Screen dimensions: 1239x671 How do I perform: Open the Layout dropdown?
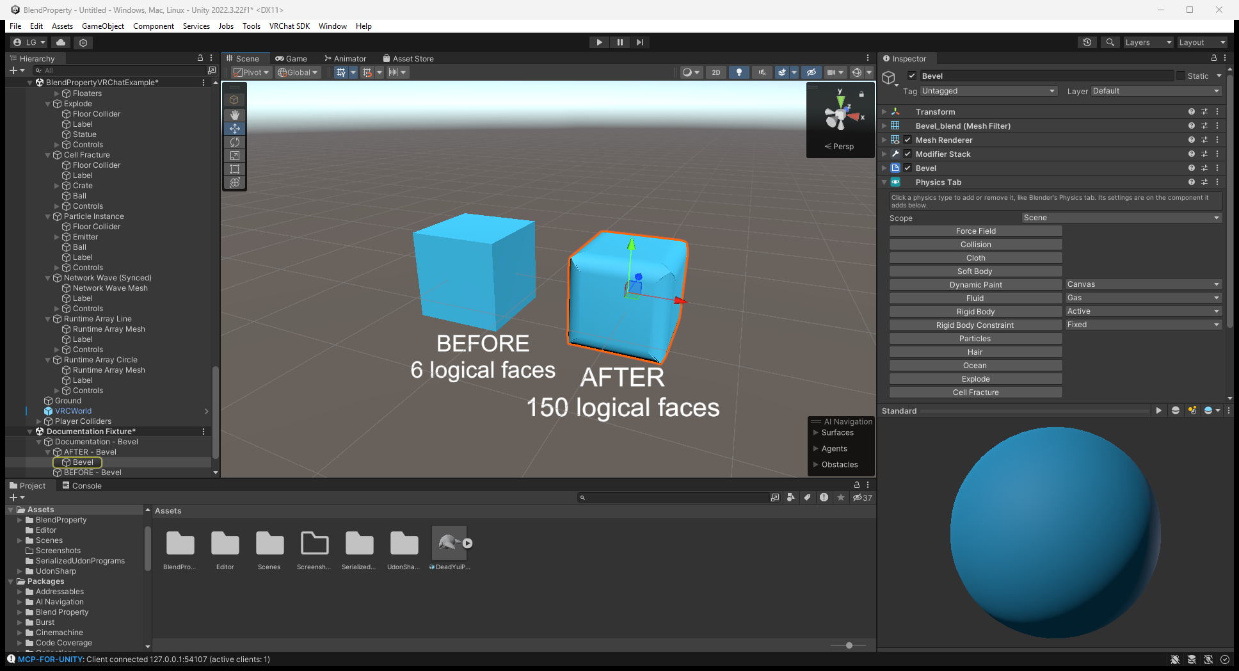(x=1202, y=42)
